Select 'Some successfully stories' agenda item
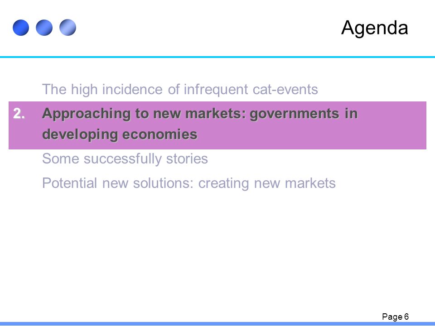 tap(125, 159)
